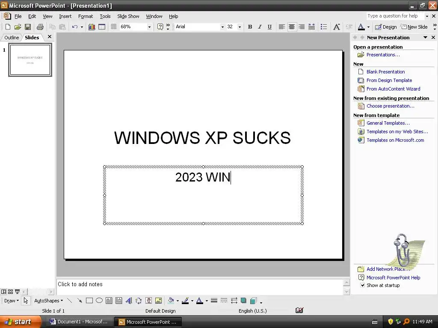This screenshot has width=438, height=328.
Task: Open the font size 32 dropdown
Action: tap(240, 27)
